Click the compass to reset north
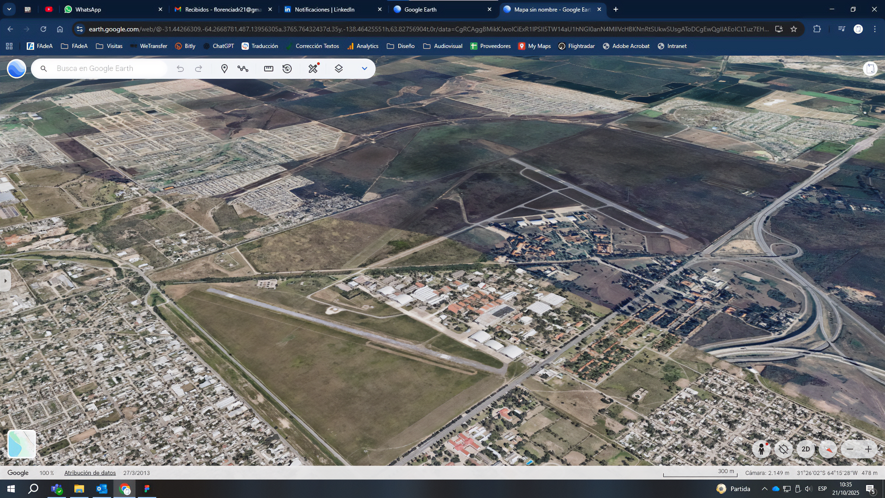 pyautogui.click(x=828, y=449)
